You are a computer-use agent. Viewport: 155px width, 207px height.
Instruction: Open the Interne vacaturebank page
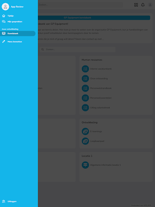click(x=101, y=69)
